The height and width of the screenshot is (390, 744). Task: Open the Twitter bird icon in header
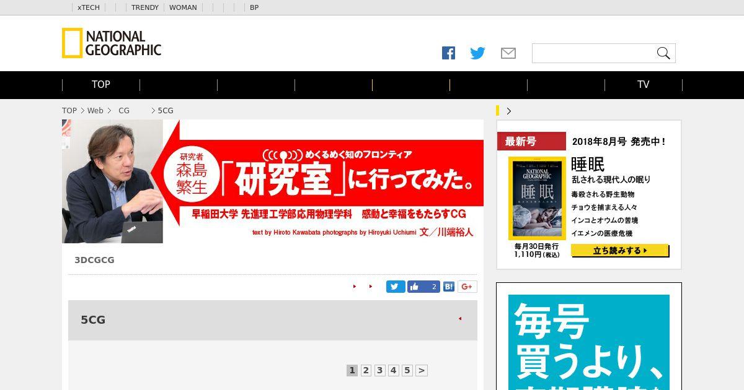(478, 53)
